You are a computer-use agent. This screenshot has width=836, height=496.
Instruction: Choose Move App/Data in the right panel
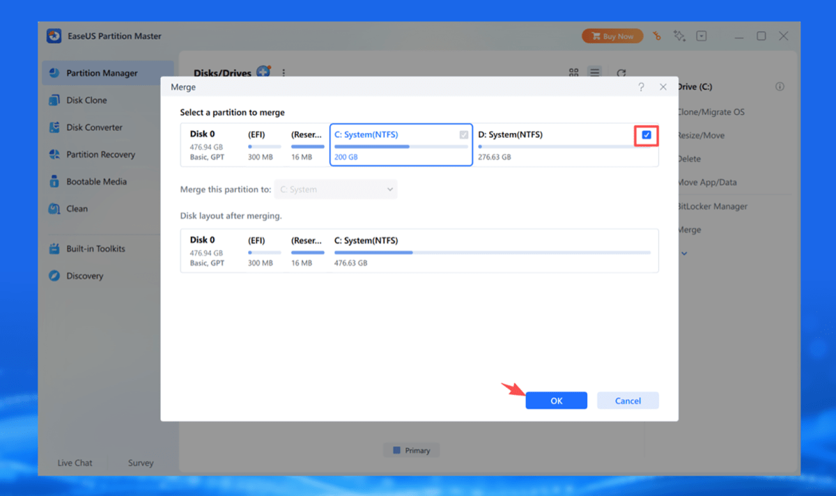(706, 183)
